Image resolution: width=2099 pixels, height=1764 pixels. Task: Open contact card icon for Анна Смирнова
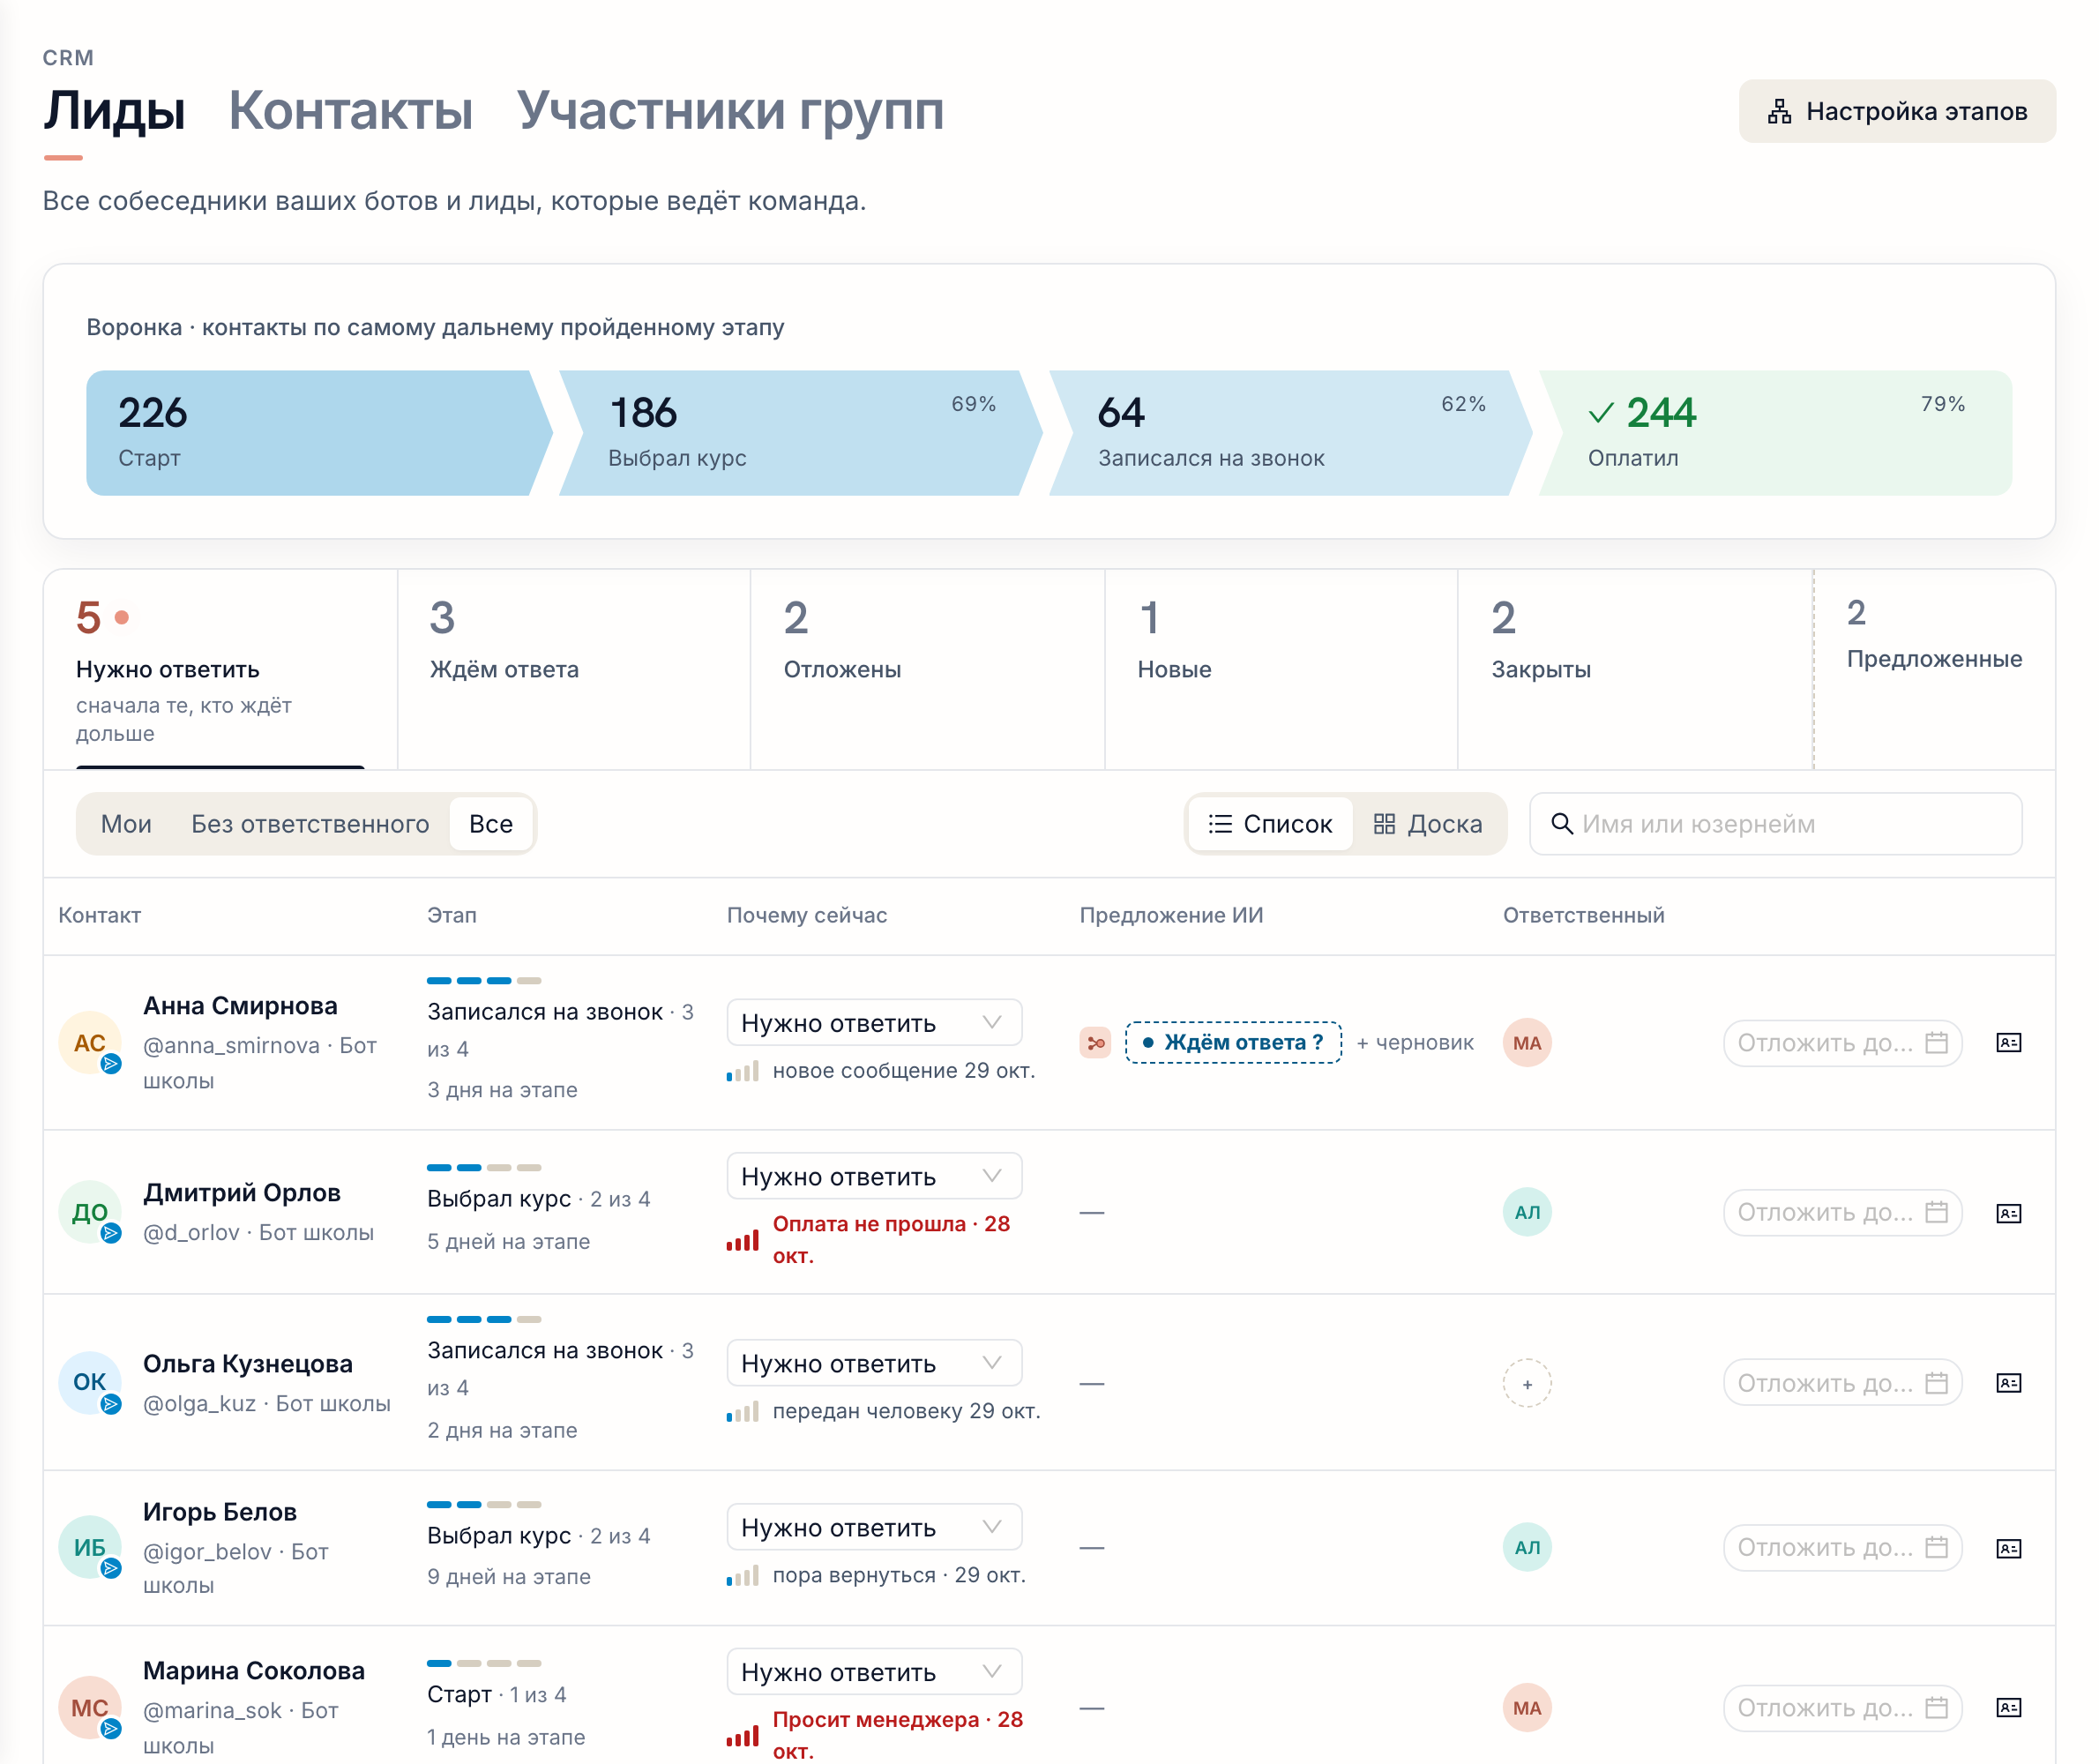coord(2008,1043)
